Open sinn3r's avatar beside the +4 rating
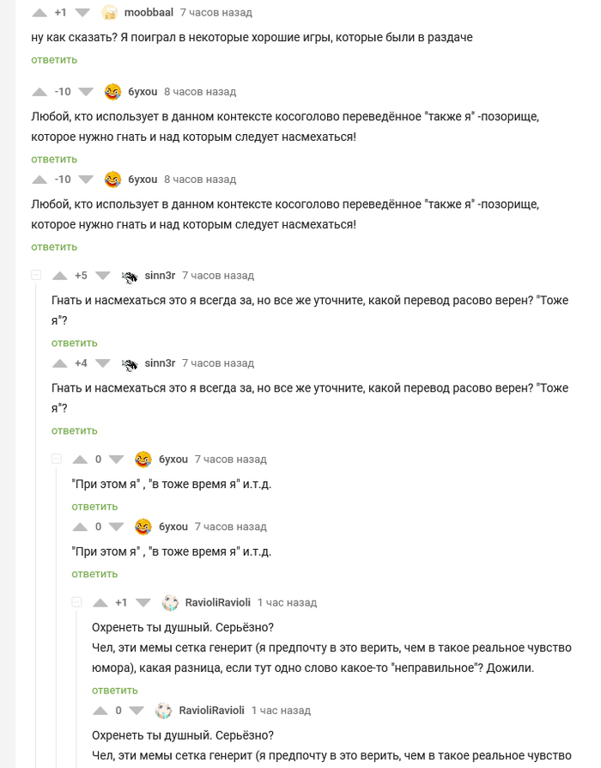The height and width of the screenshot is (768, 601). (130, 363)
